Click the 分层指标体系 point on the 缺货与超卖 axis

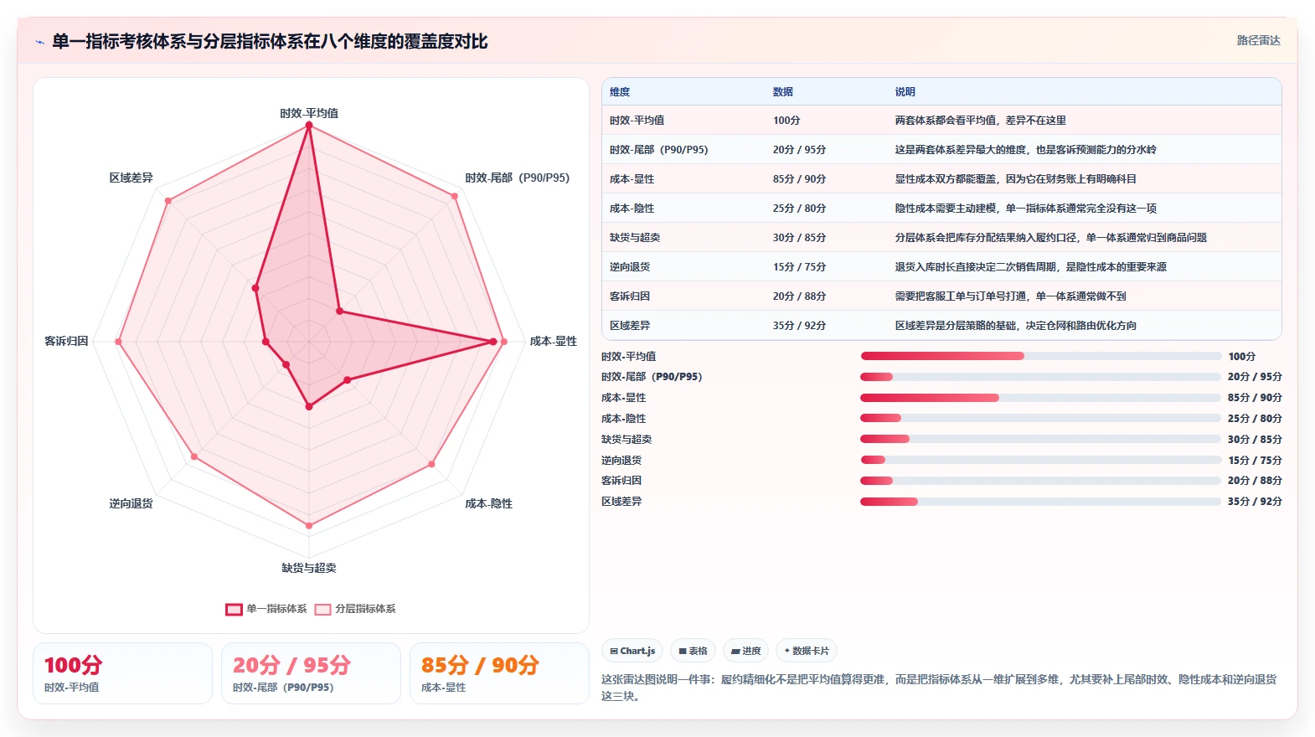pos(309,526)
